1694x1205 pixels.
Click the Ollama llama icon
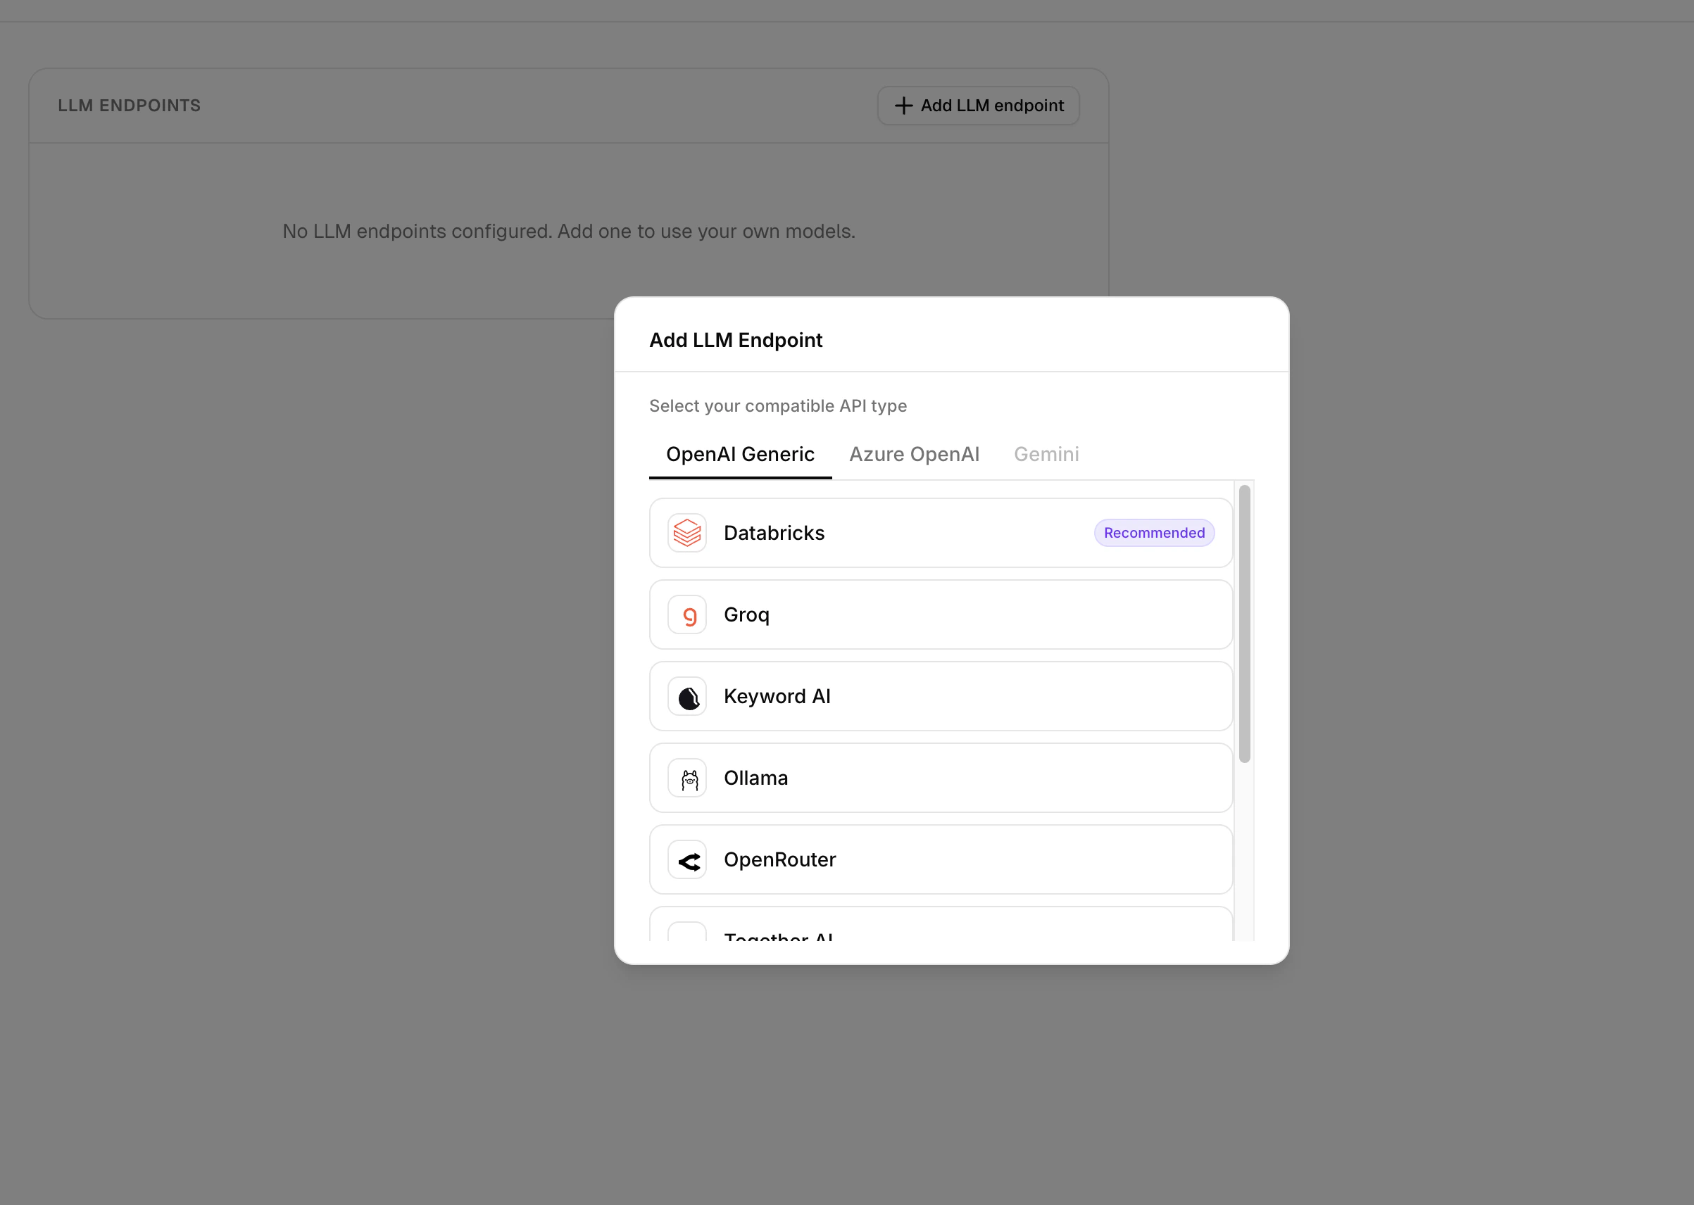(686, 778)
